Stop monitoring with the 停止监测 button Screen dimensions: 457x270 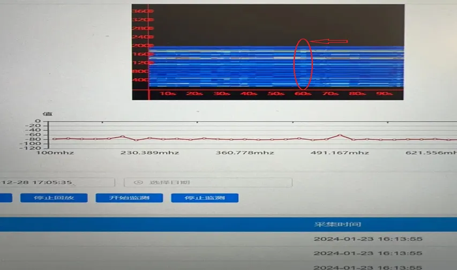point(205,198)
